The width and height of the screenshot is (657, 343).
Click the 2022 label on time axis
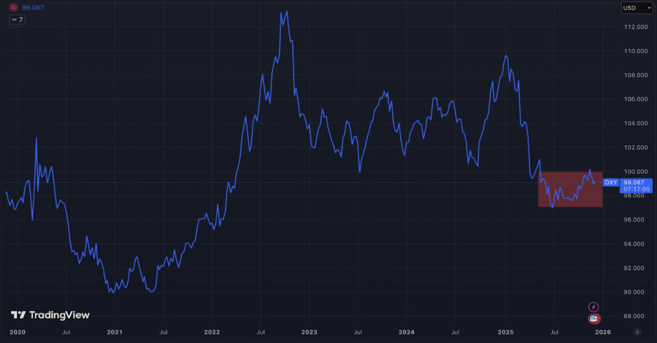212,332
